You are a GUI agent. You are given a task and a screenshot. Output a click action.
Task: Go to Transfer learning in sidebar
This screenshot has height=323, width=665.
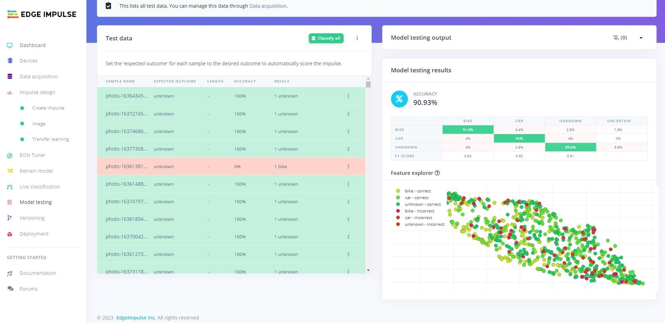coord(50,139)
